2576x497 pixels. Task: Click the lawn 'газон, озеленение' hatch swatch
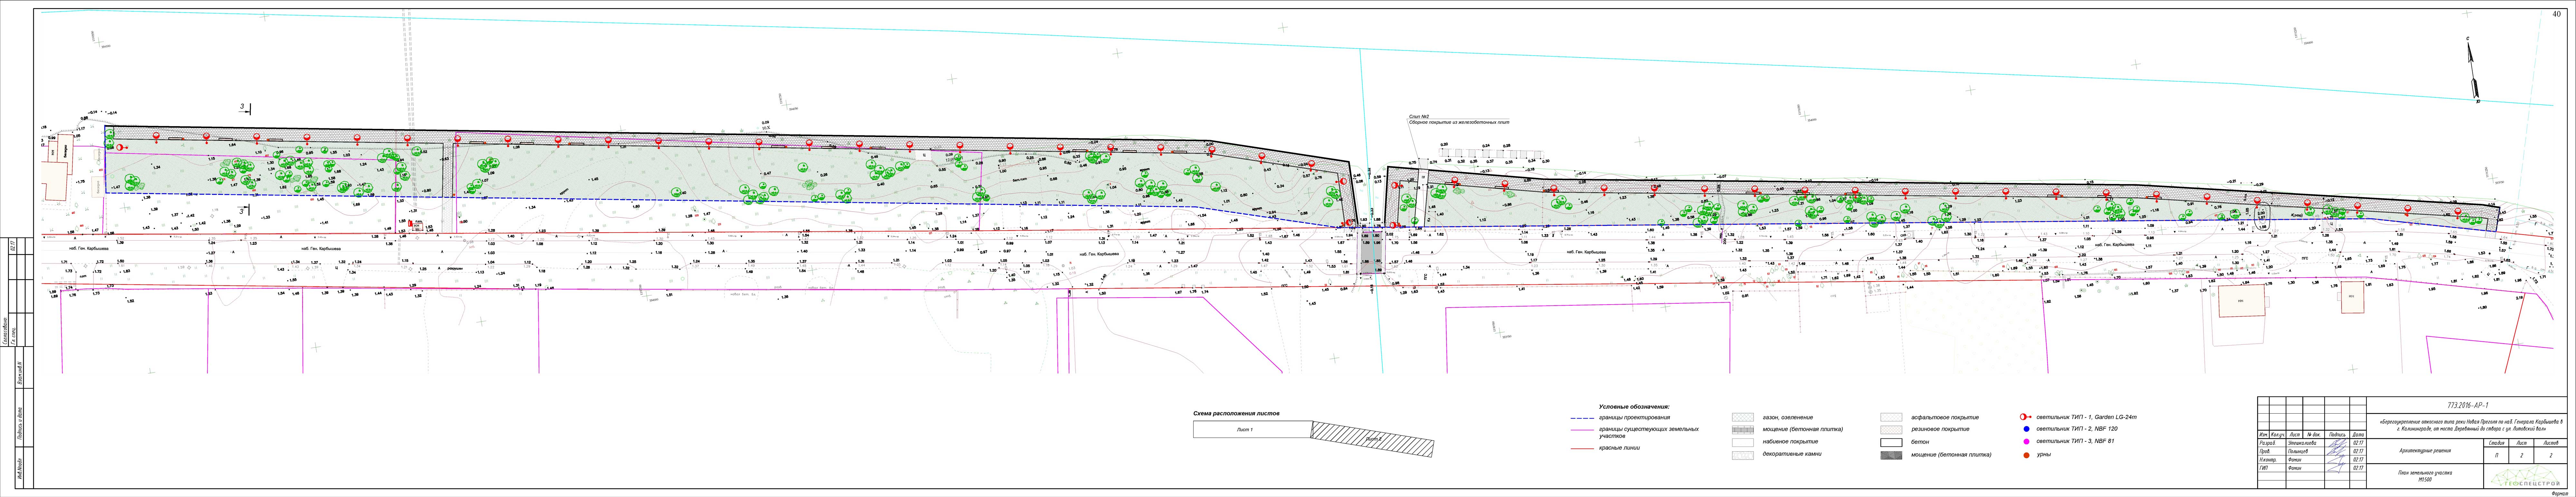pyautogui.click(x=1743, y=417)
